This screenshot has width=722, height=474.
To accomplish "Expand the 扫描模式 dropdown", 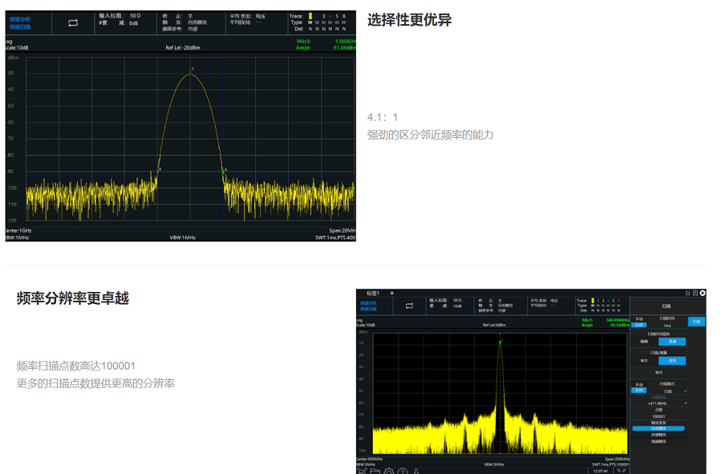I will click(x=667, y=391).
